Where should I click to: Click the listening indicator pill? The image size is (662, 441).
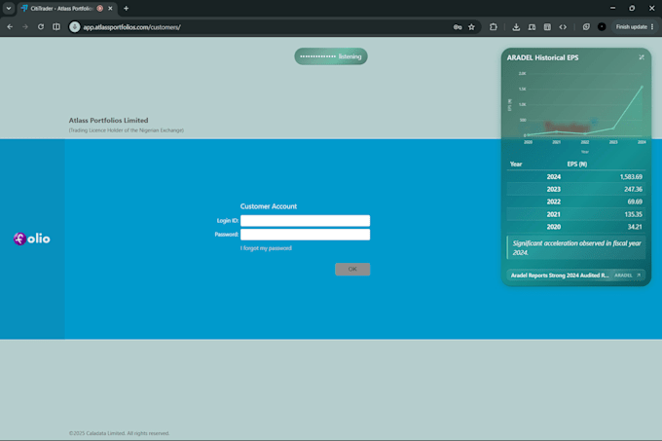point(331,56)
